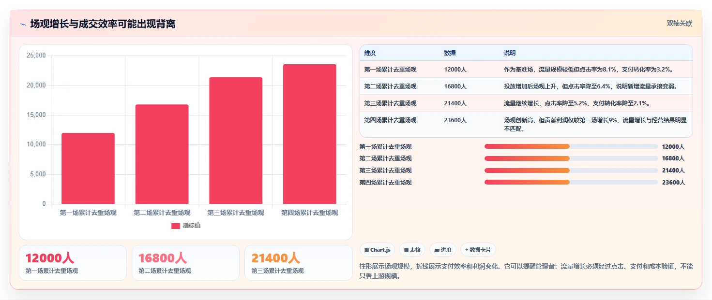Click the 21400人 value beside the third progress bar
This screenshot has width=712, height=300.
tap(673, 171)
